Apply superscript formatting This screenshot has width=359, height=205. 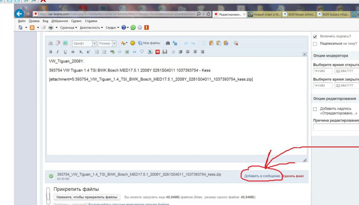tap(88, 52)
